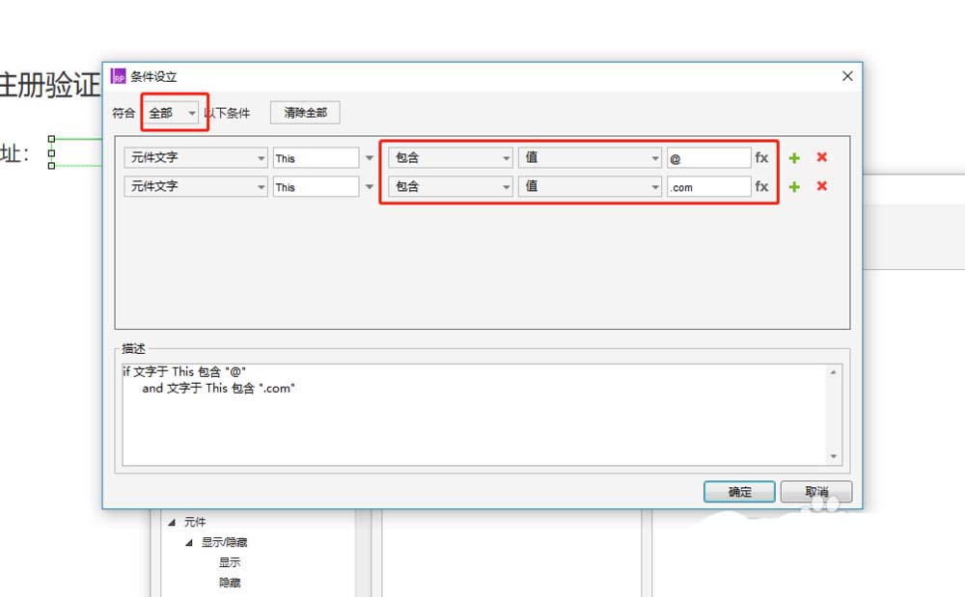The height and width of the screenshot is (597, 965).
Task: Confirm with the 确定 button
Action: coord(739,492)
